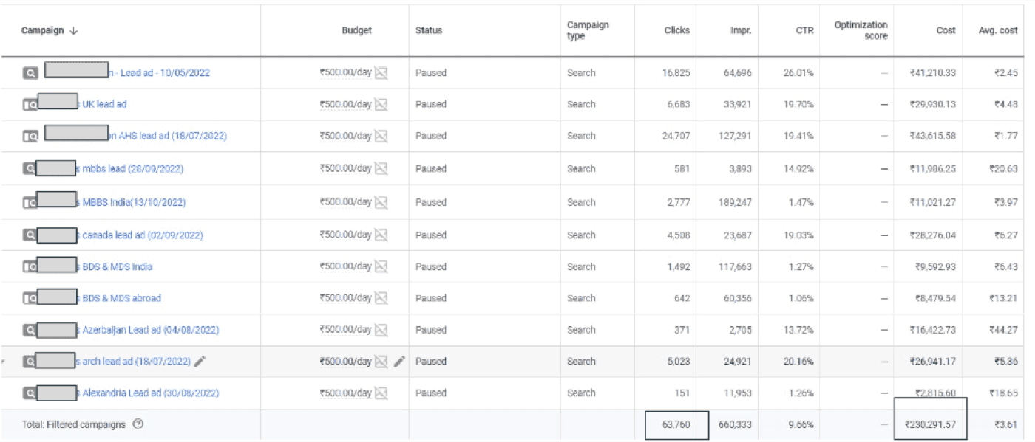1035x442 pixels.
Task: Click search campaign icon for Lead ad 10/05/2022
Action: click(x=30, y=73)
